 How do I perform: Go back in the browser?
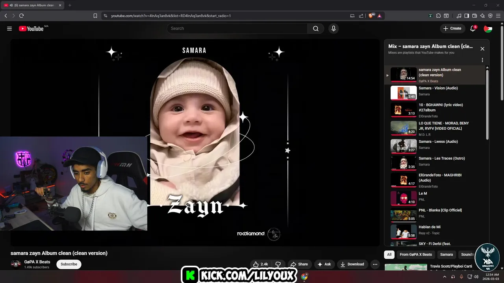pos(6,16)
